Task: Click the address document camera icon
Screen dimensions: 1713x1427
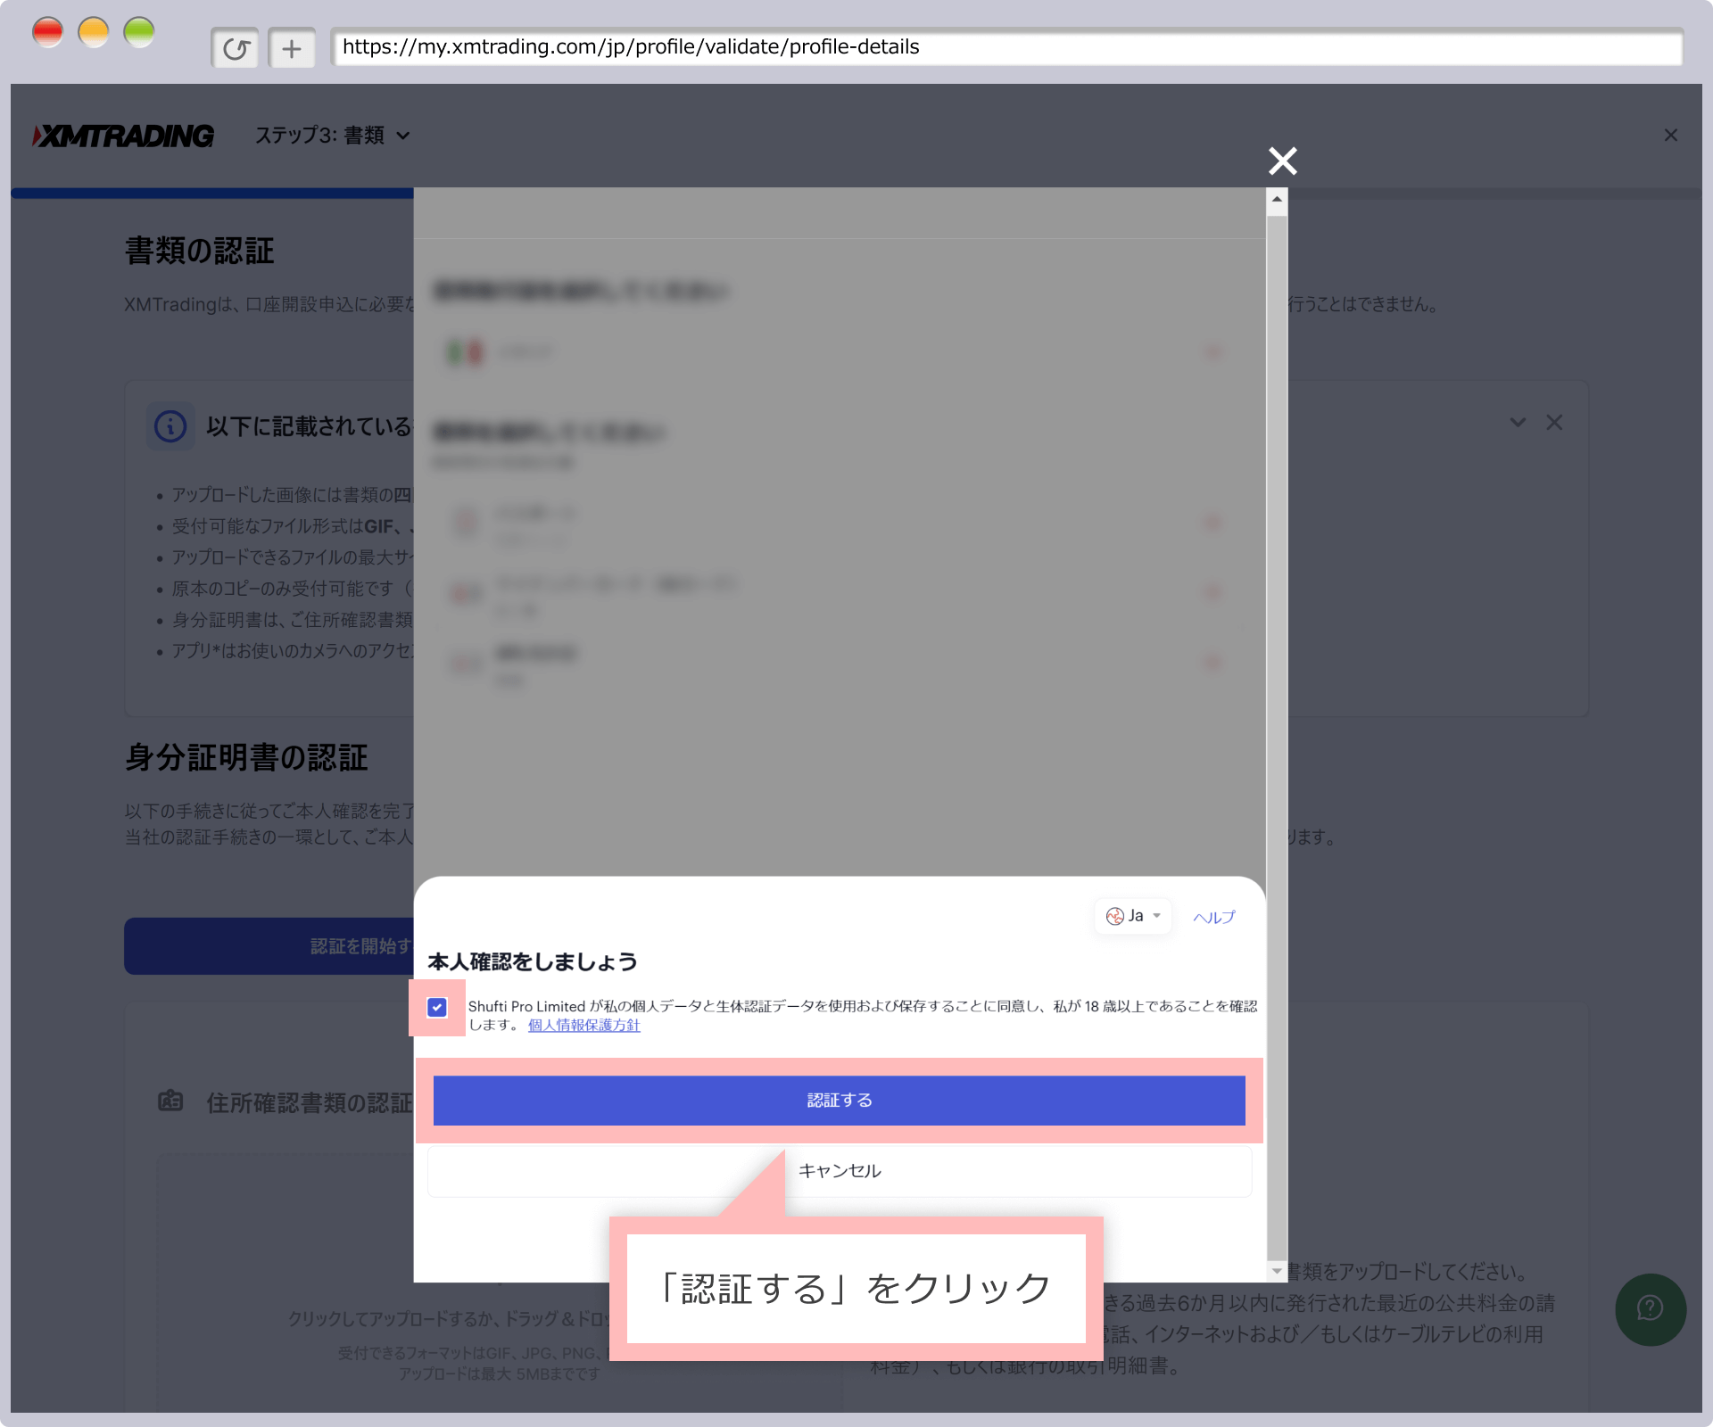Action: coord(170,1101)
